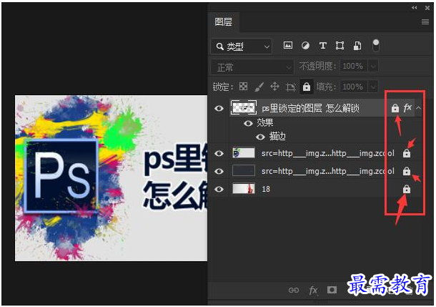Lock transparent pixels checkerboard icon
Viewport: 436px width, 307px height.
[x=243, y=87]
